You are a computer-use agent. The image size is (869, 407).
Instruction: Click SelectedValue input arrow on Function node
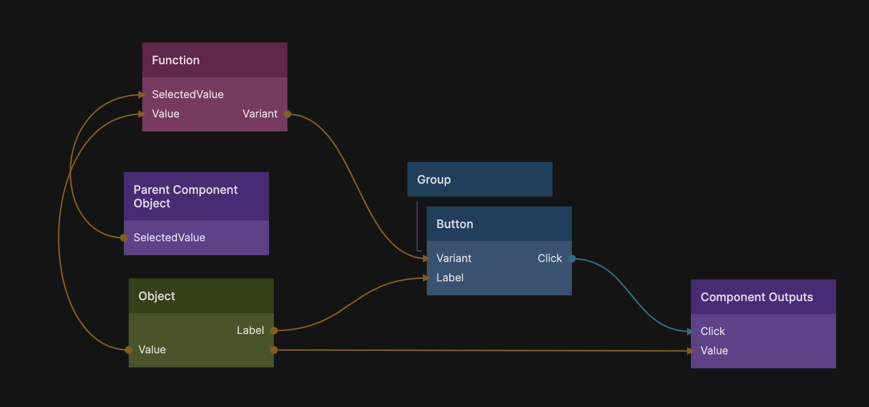point(142,95)
